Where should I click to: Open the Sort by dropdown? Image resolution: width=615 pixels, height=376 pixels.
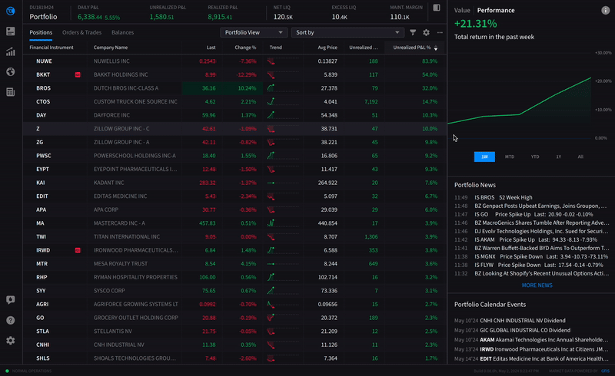[x=347, y=32]
